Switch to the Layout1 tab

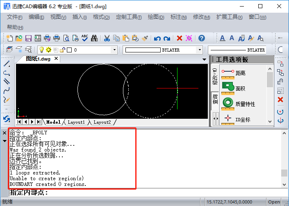[x=76, y=122]
